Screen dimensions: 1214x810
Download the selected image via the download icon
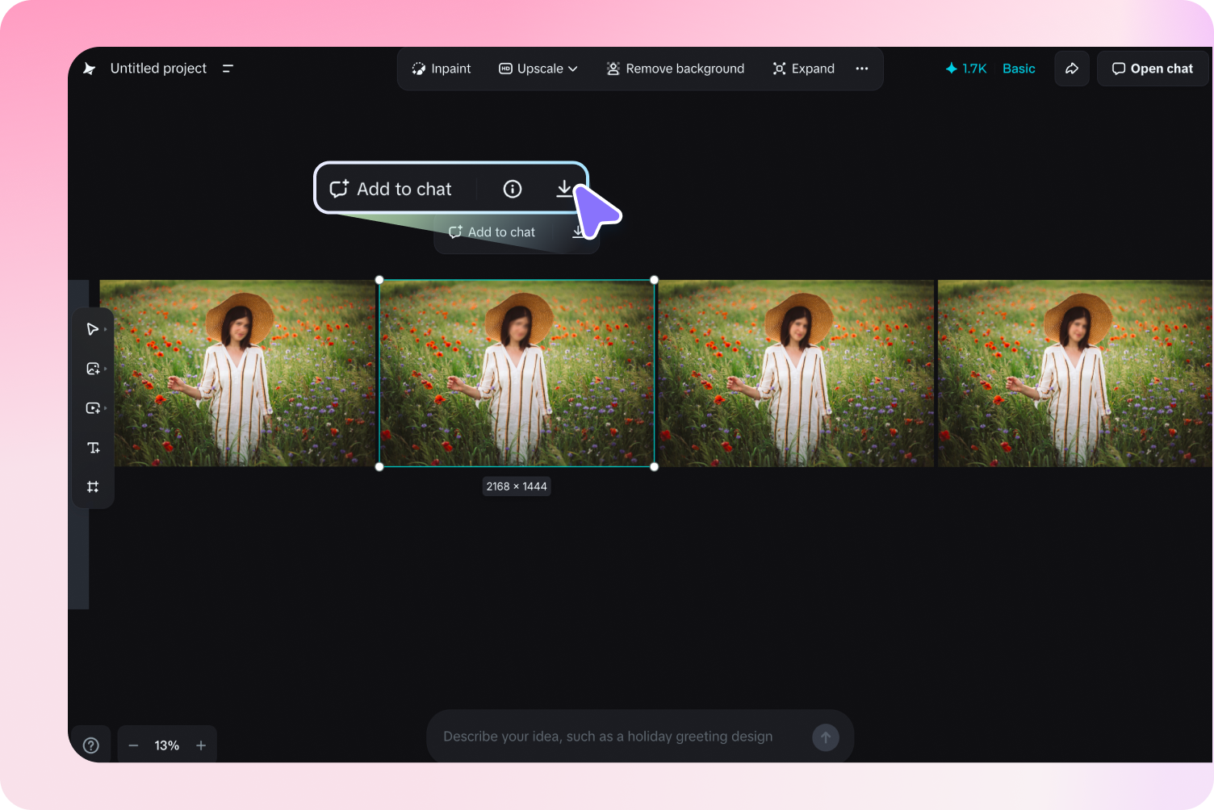[564, 188]
